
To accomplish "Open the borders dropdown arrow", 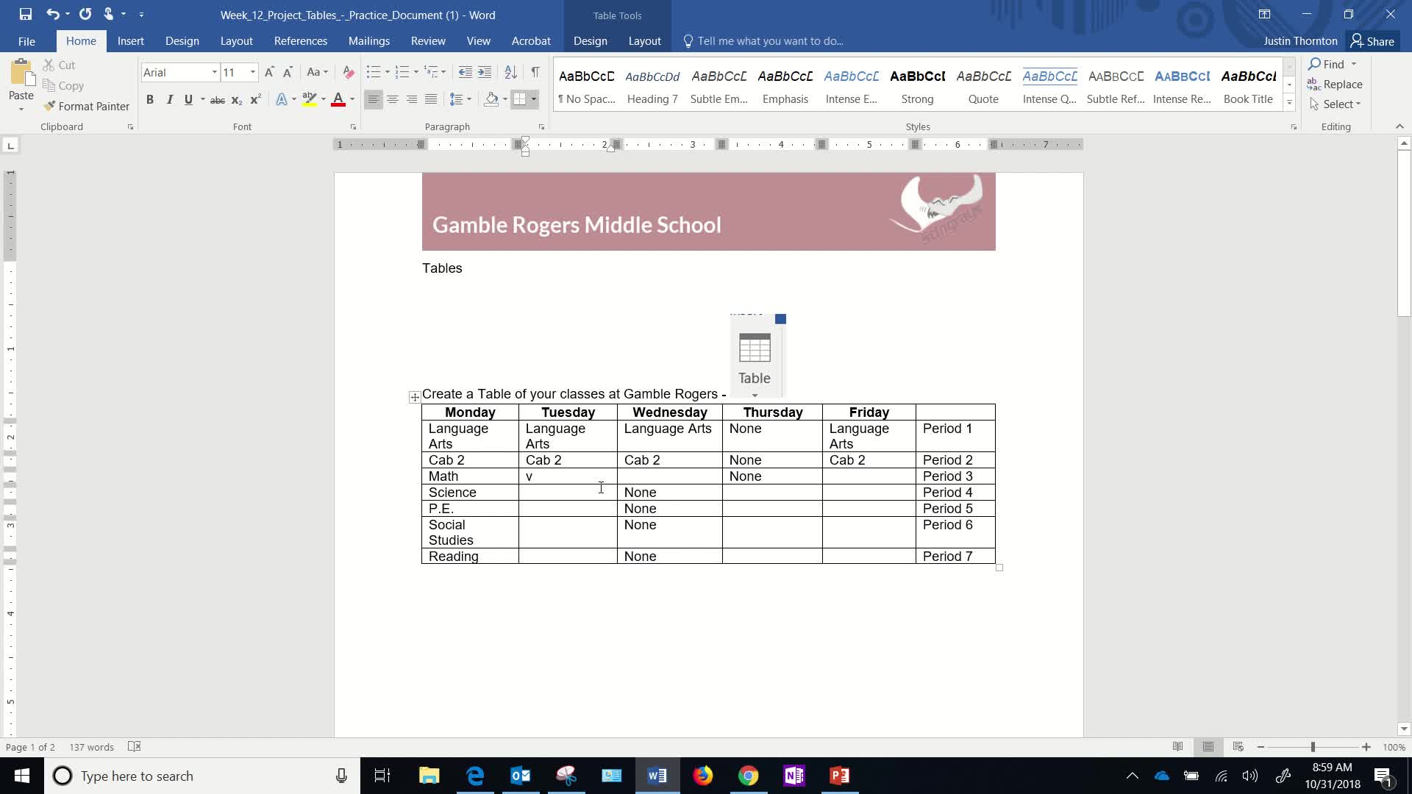I will [534, 100].
